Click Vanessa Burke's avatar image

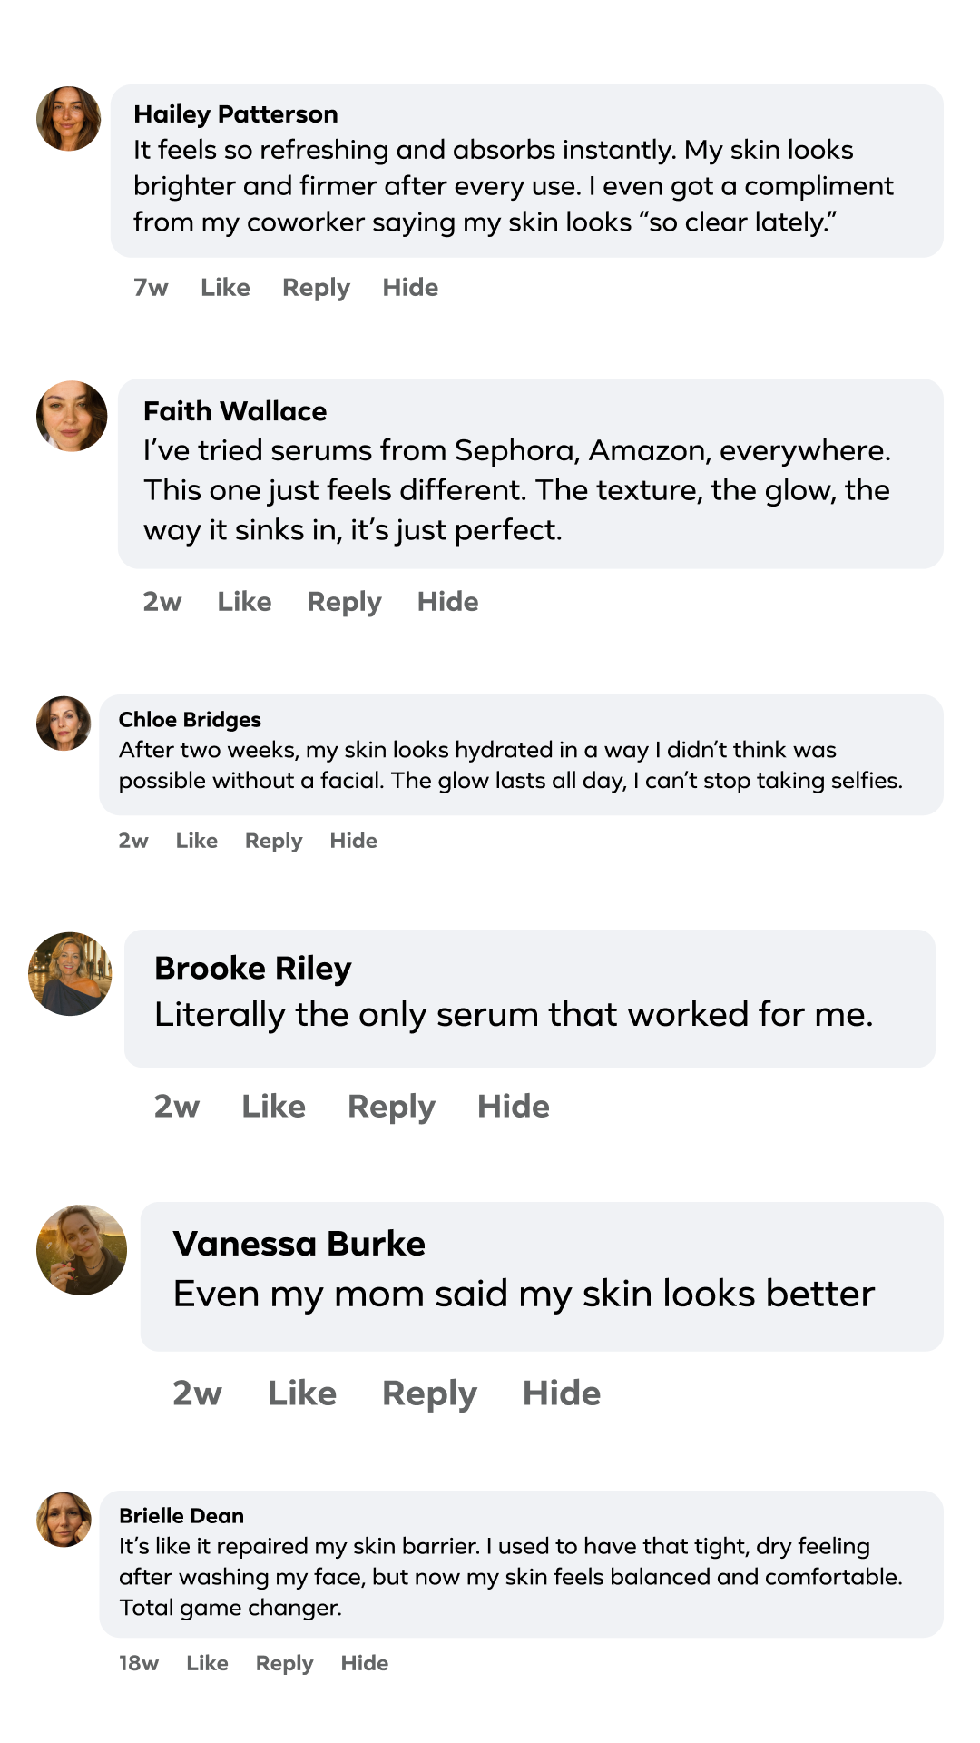click(x=82, y=1250)
